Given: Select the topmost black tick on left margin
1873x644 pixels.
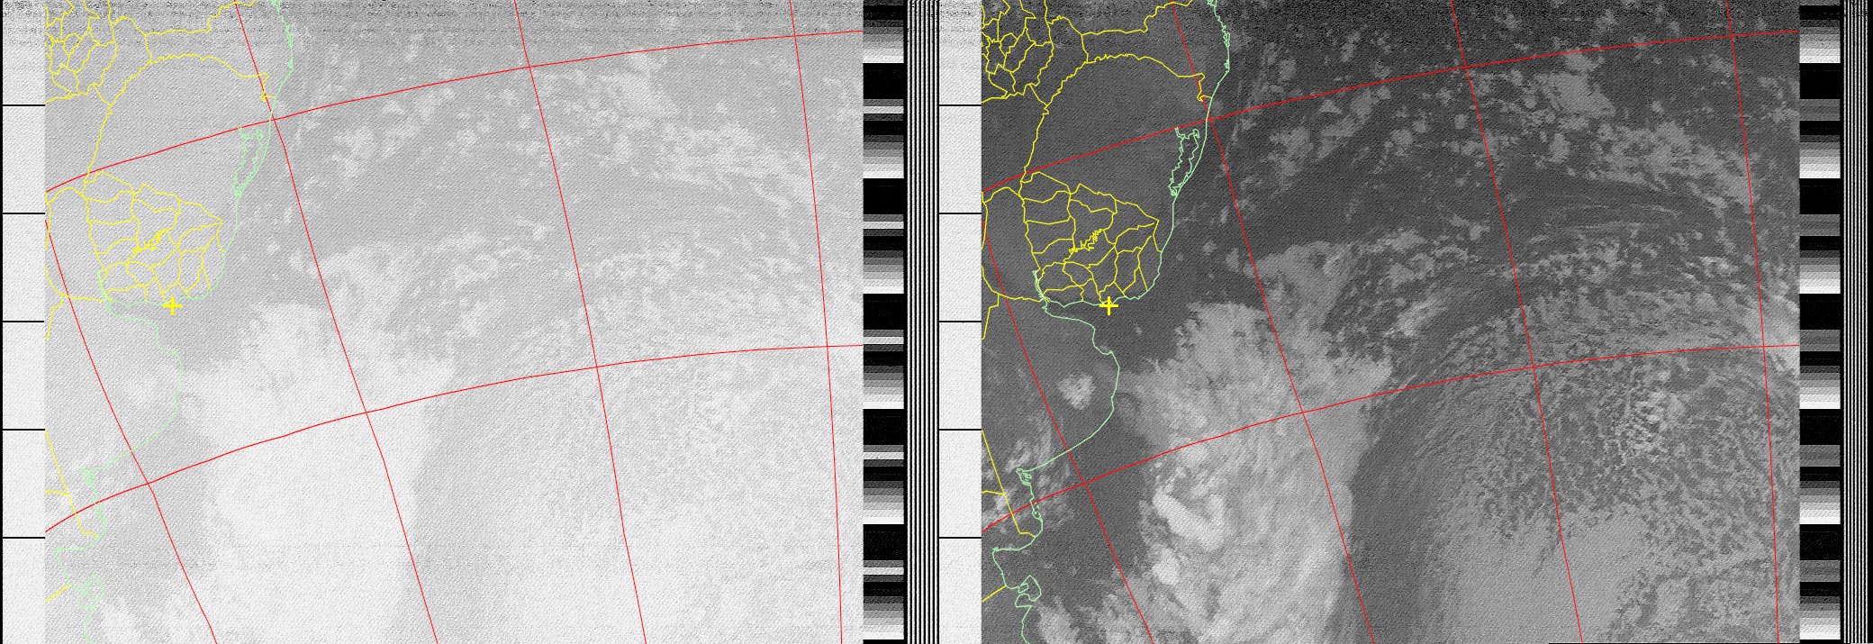Looking at the screenshot, I should pos(23,105).
